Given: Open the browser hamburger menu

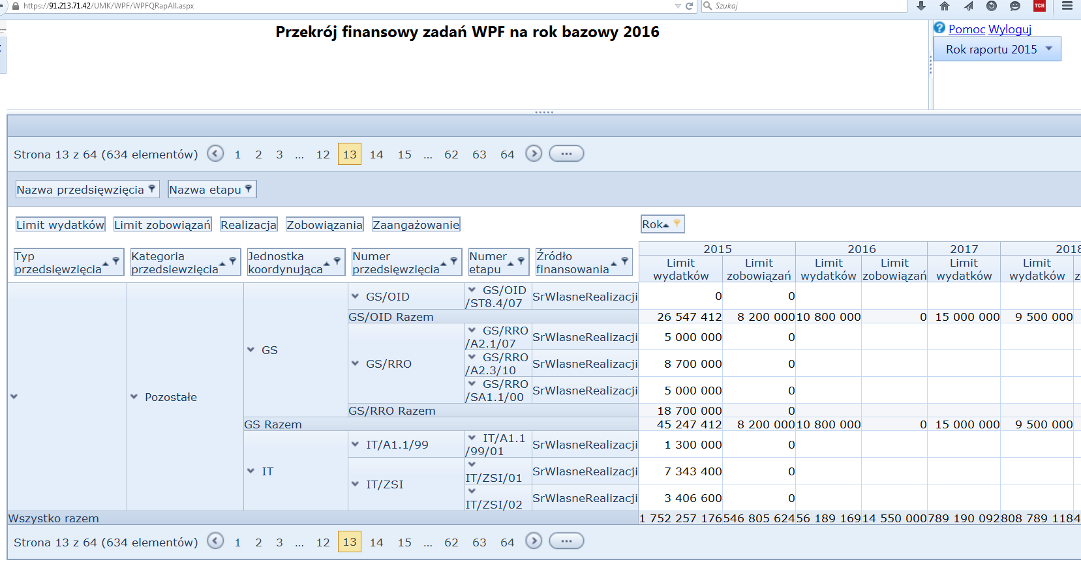Looking at the screenshot, I should [1067, 6].
